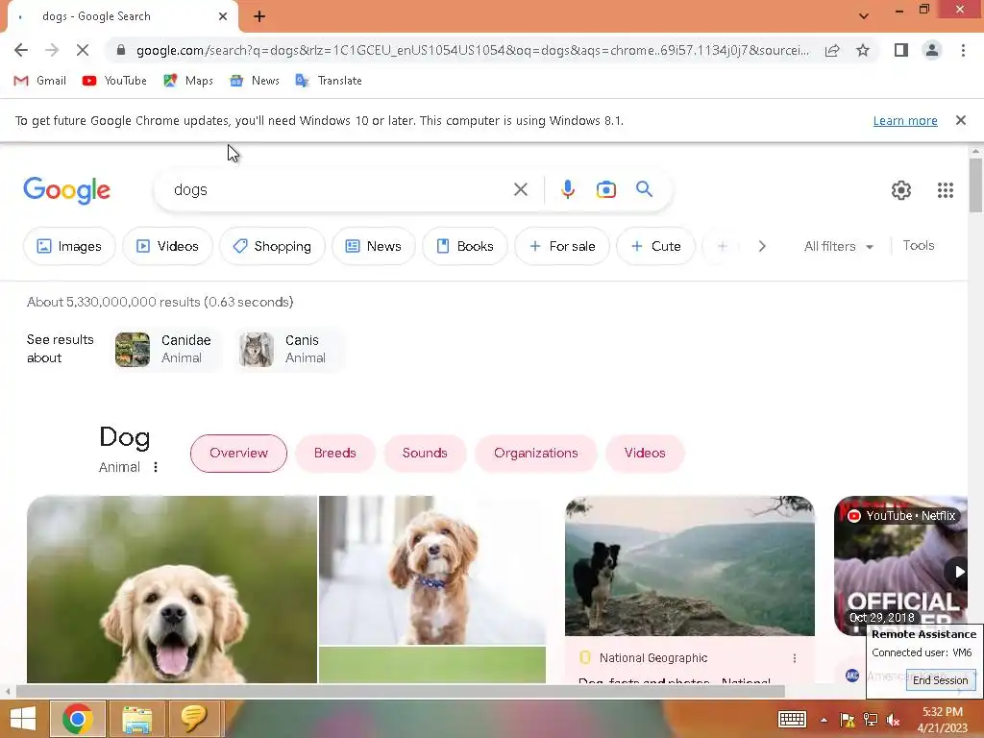The height and width of the screenshot is (738, 984).
Task: Open search Tools
Action: click(918, 245)
